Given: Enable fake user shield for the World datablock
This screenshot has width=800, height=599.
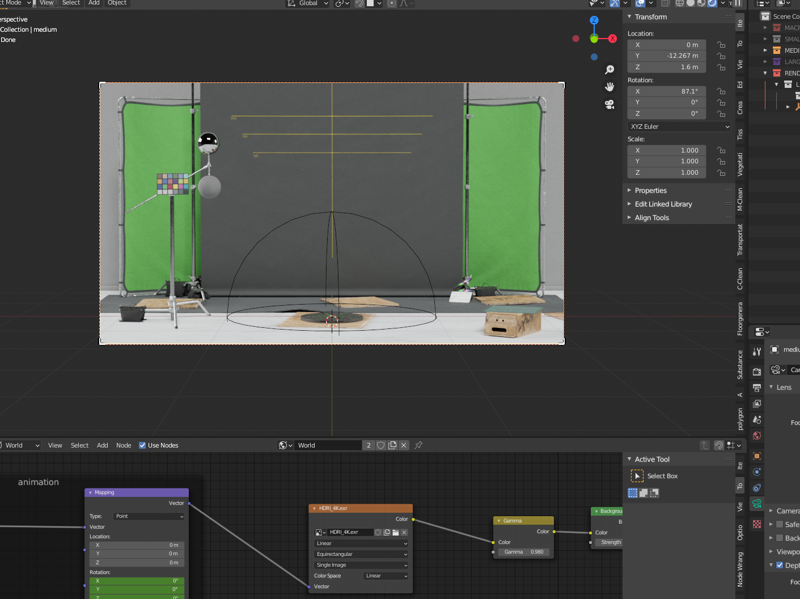Looking at the screenshot, I should (380, 445).
